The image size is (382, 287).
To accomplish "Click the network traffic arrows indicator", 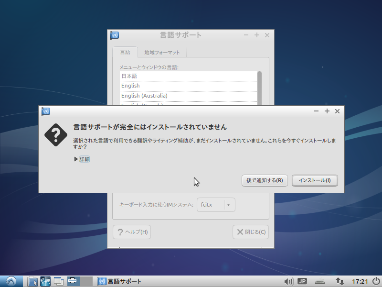I will (x=339, y=281).
